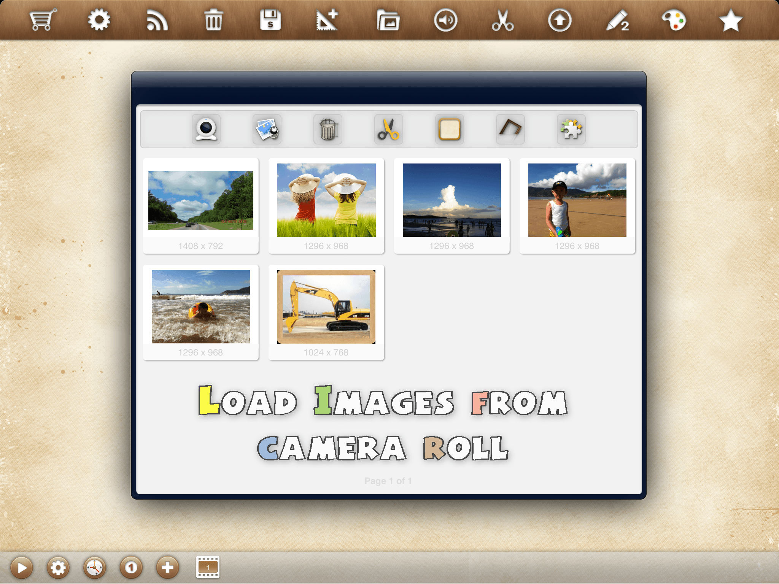Select the scissors cut tool in top bar
Viewport: 779px width, 584px height.
pos(502,20)
